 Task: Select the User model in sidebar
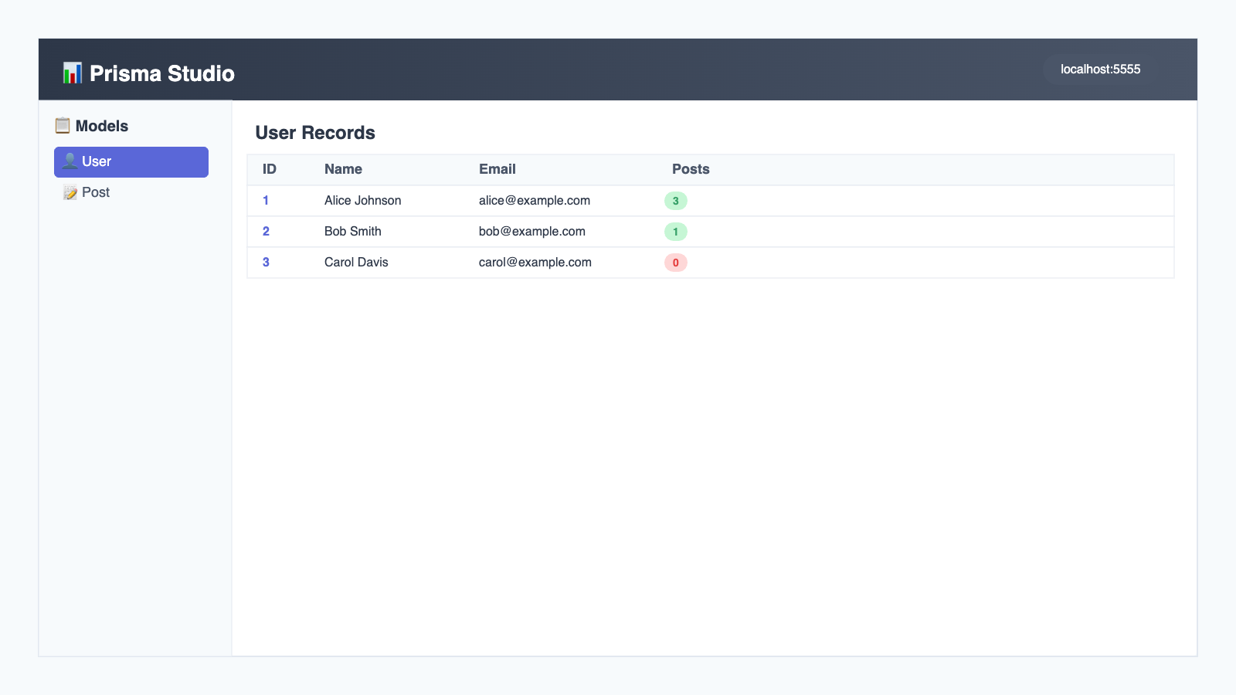[x=131, y=162]
